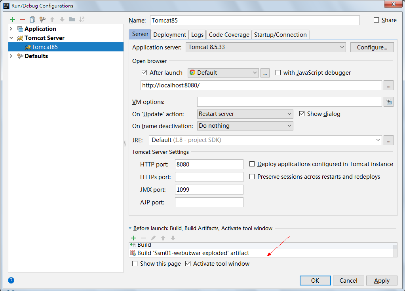The height and width of the screenshot is (291, 405).
Task: Click the before-launch list scrollbar
Action: (x=395, y=250)
